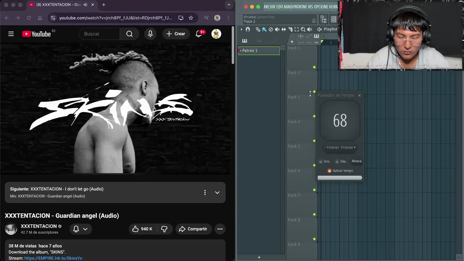
Task: Choose the Select marquee tool in playlist toolbar
Action: [x=297, y=29]
